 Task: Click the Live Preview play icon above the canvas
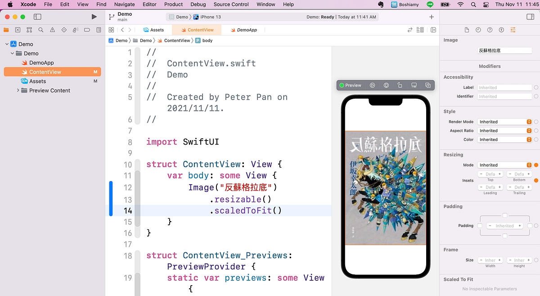(x=372, y=85)
